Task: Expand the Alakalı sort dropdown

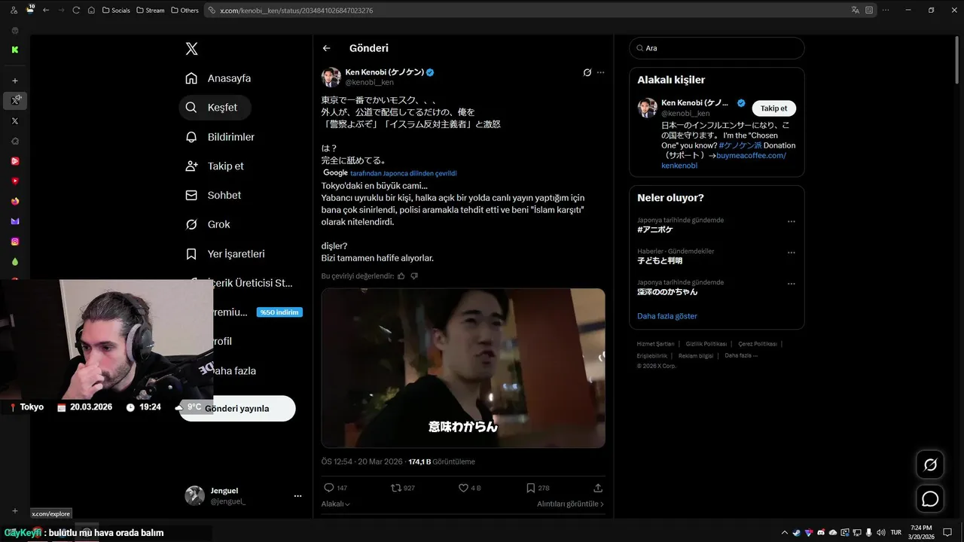Action: pyautogui.click(x=336, y=504)
